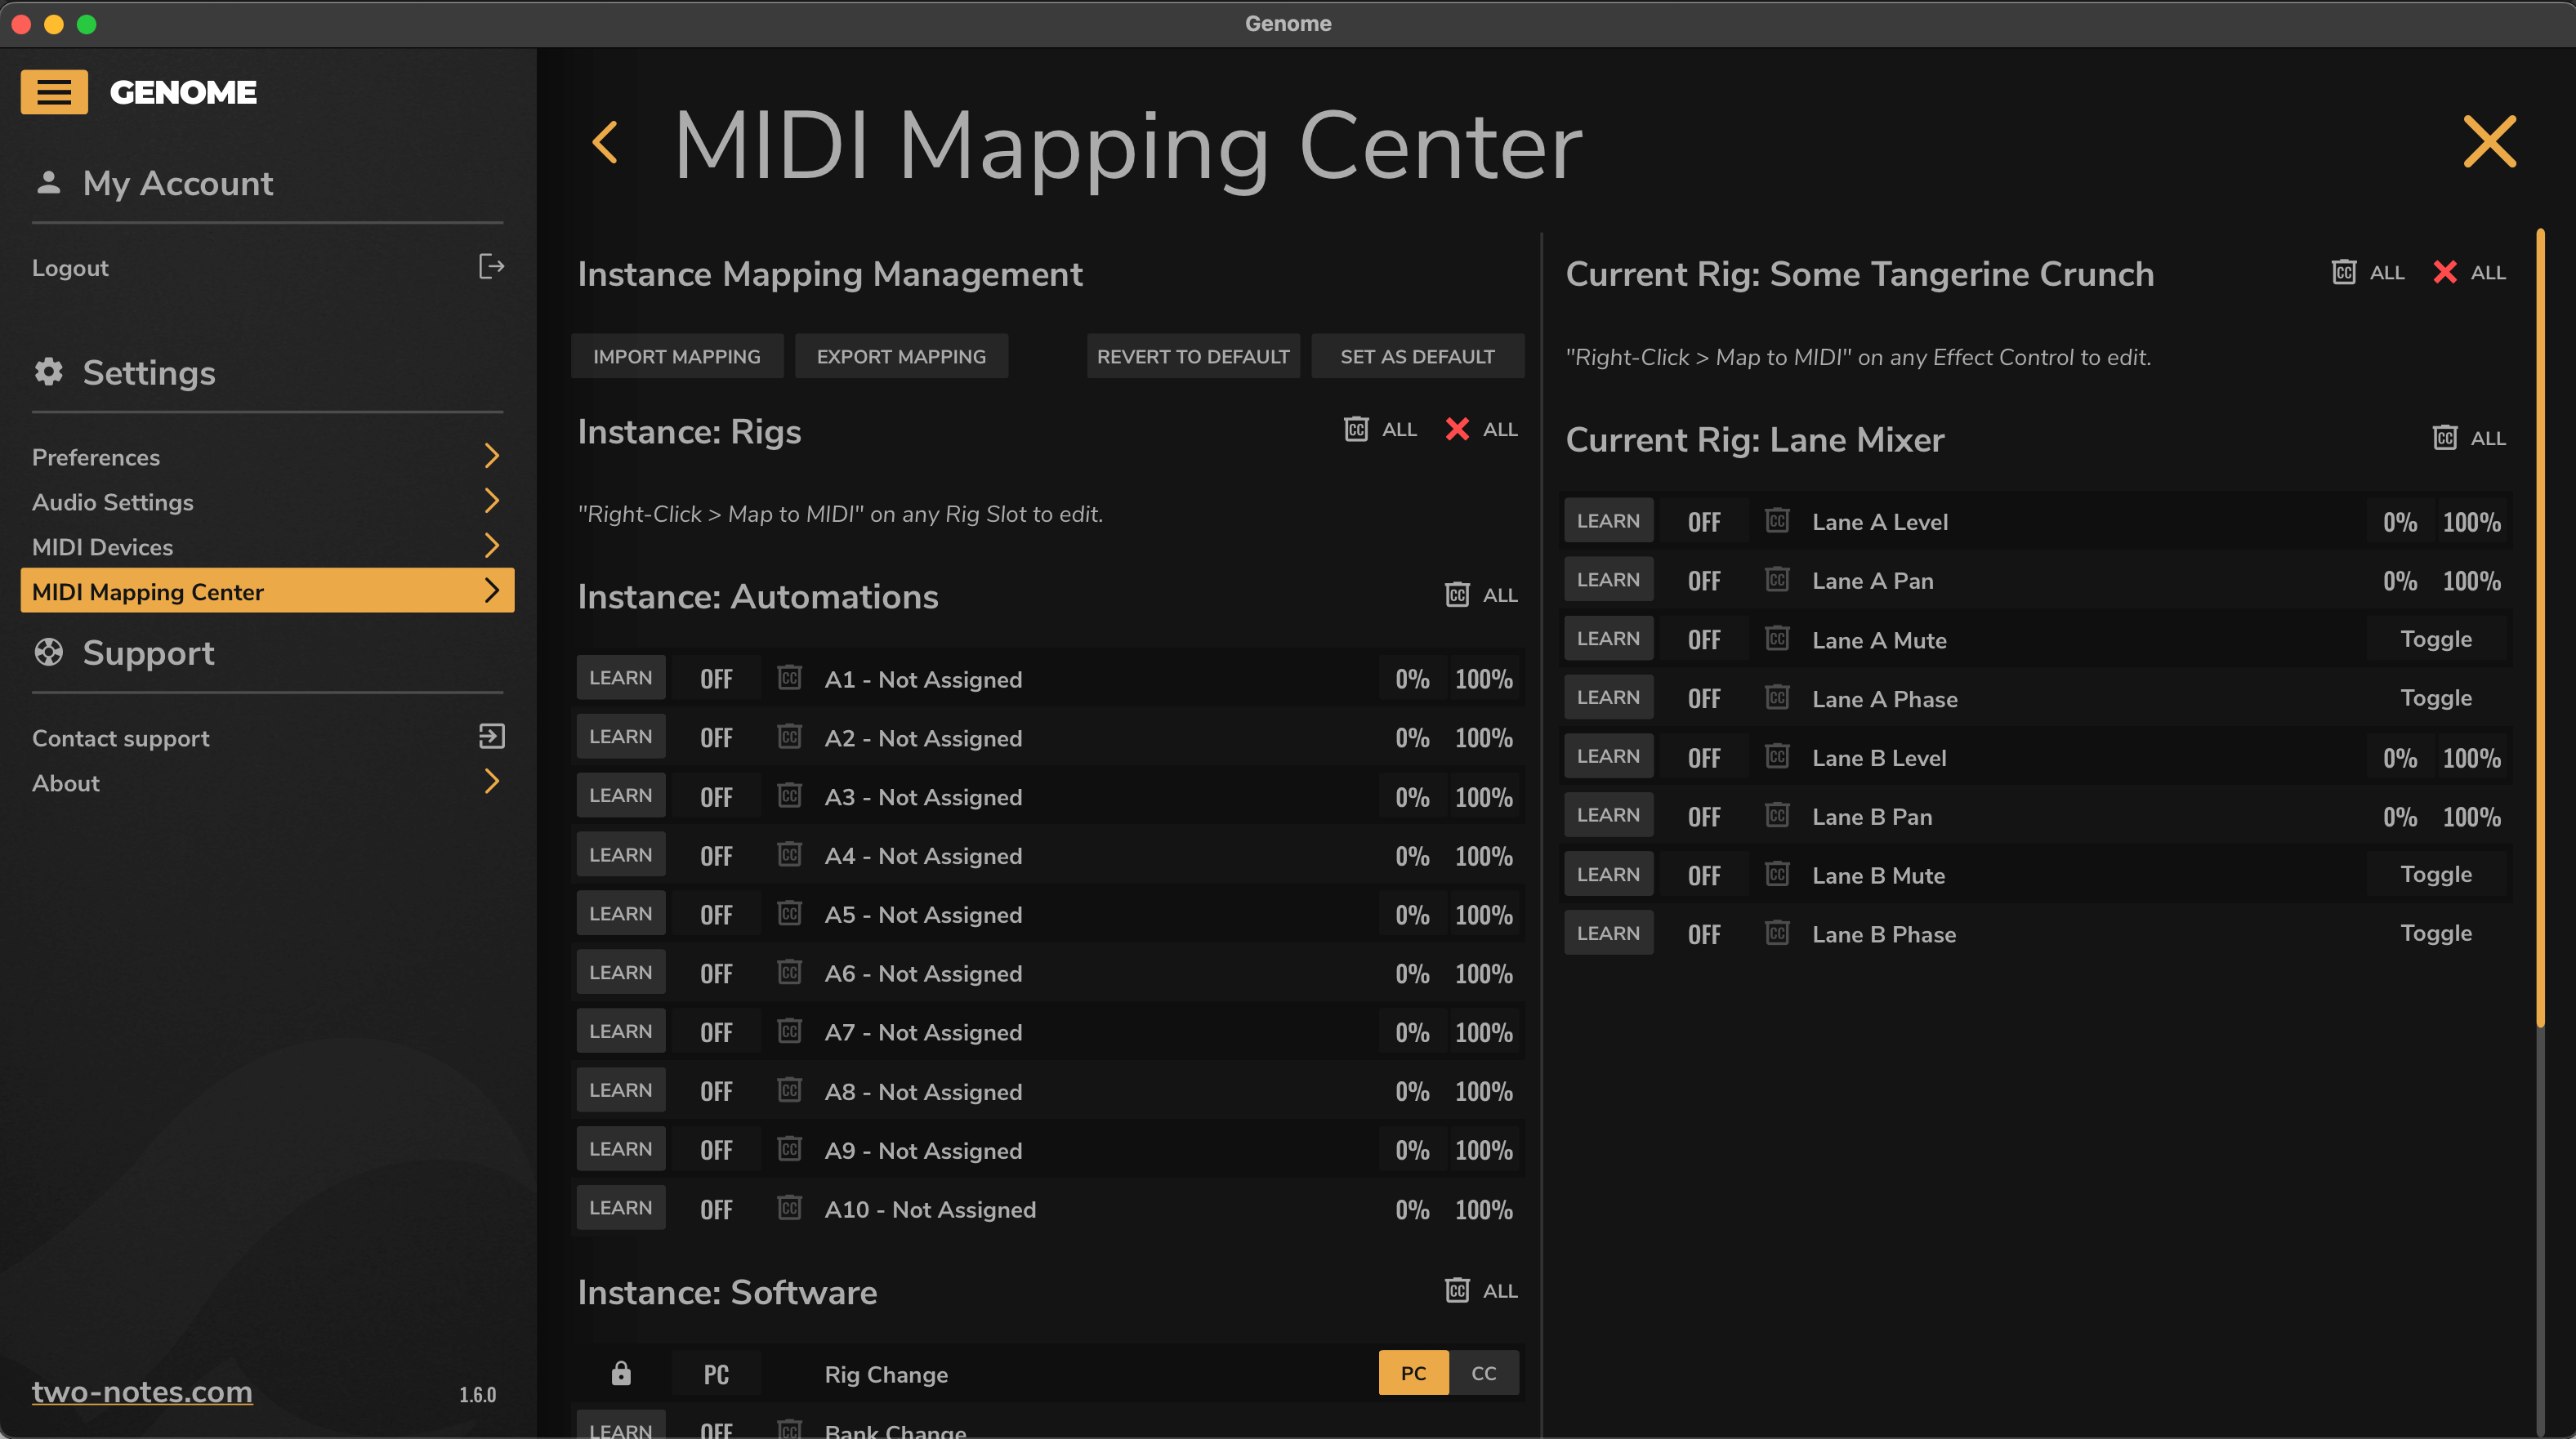Screen dimensions: 2576x1439
Task: Open the Preferences menu item
Action: tap(267, 457)
